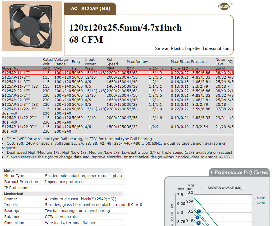Click the SINWAN logo
The height and width of the screenshot is (226, 274).
pos(225,6)
